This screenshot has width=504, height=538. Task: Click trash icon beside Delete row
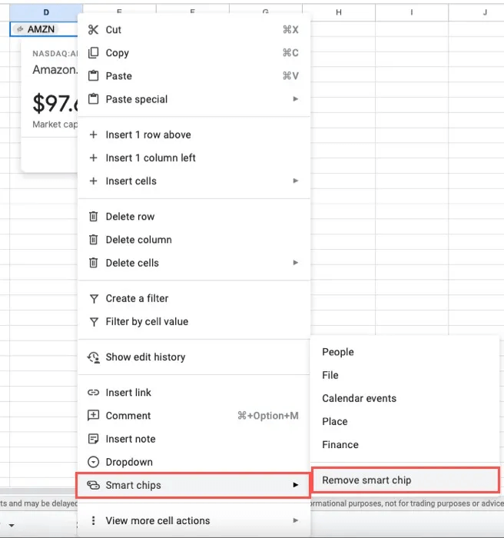click(x=93, y=217)
